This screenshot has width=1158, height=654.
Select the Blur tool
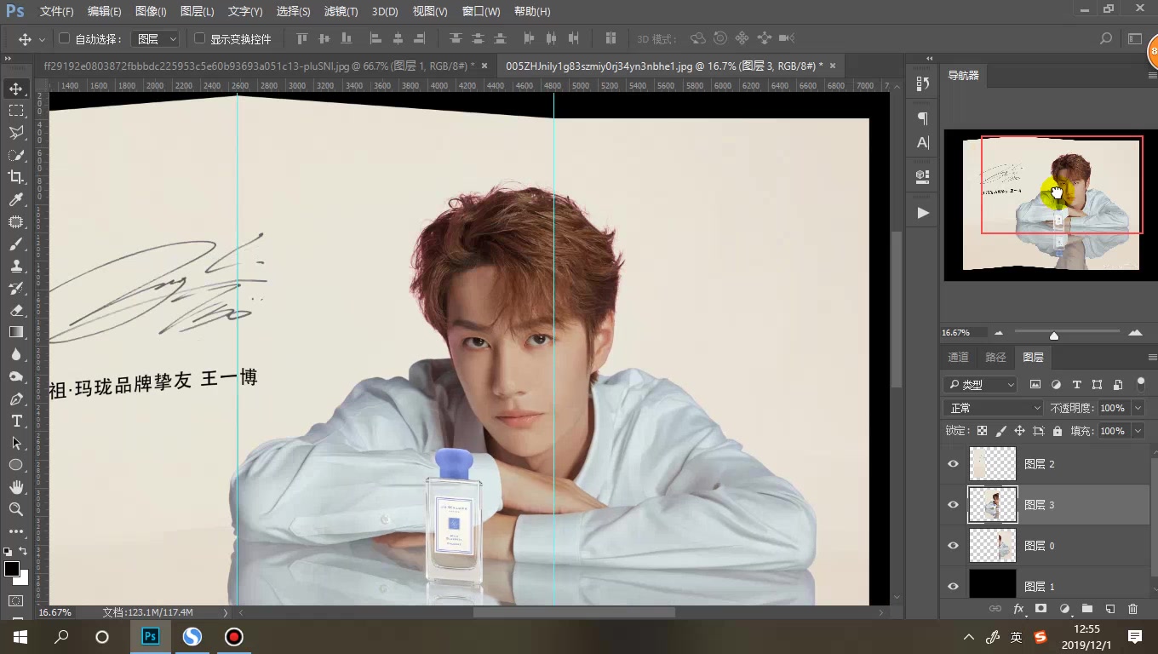pos(15,354)
